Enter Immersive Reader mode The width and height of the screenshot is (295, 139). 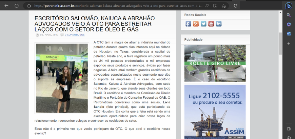pos(215,6)
